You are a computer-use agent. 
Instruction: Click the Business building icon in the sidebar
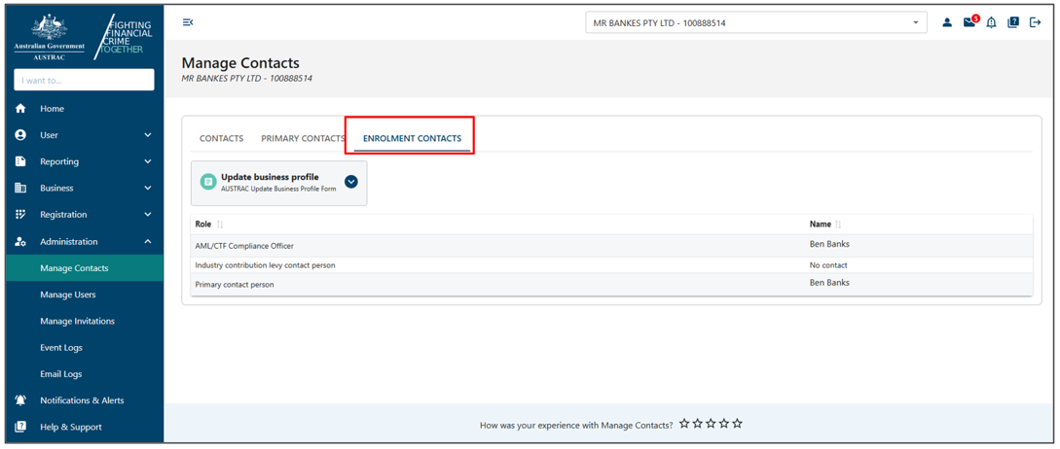click(x=20, y=189)
